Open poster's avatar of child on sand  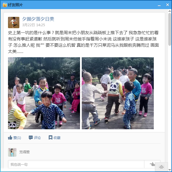click(14, 22)
